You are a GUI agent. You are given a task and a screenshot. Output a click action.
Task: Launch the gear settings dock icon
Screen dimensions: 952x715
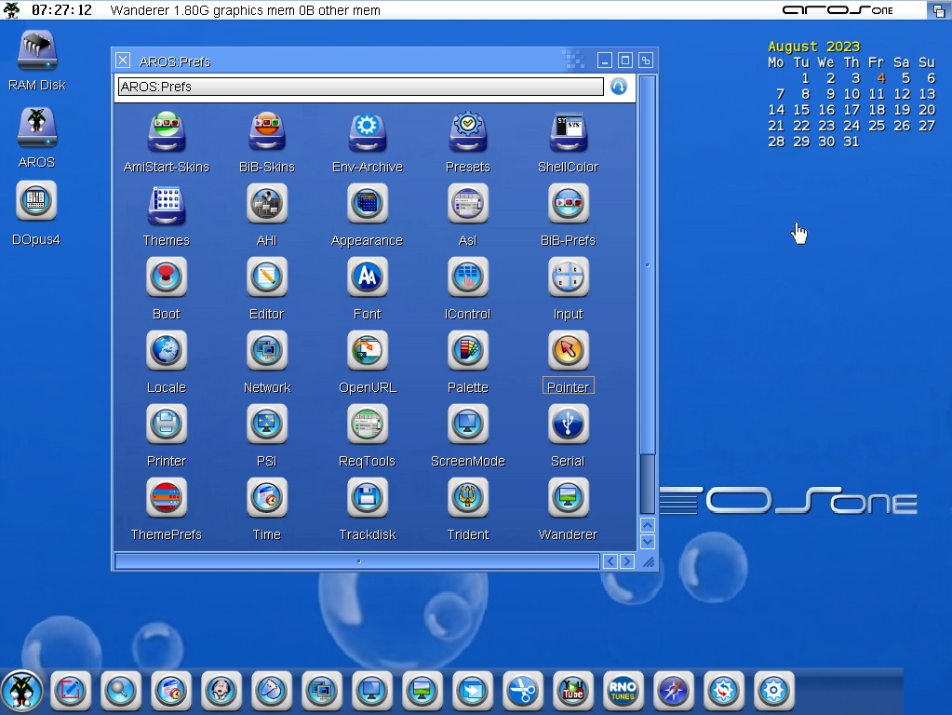point(774,692)
